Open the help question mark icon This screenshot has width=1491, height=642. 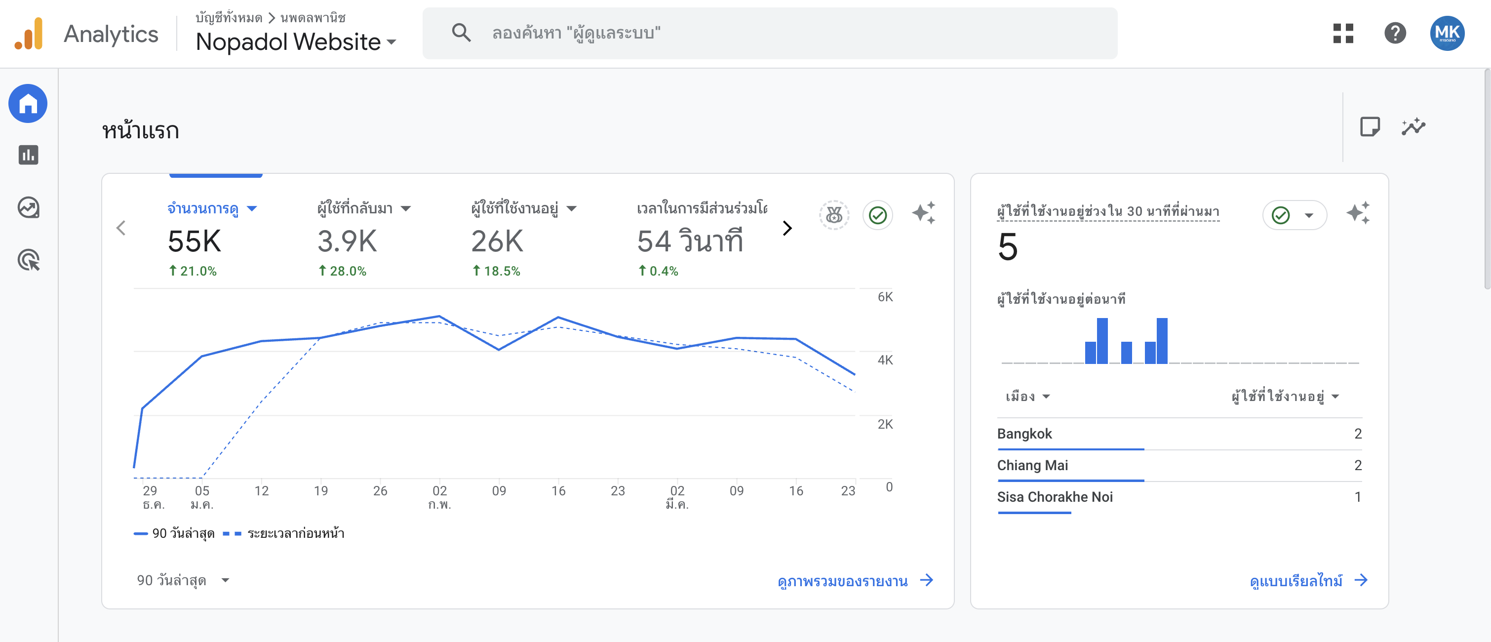pos(1395,33)
